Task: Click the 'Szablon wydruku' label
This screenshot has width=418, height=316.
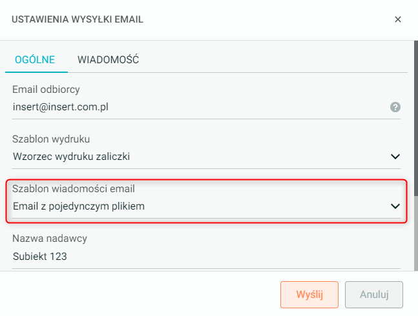Action: [51, 139]
